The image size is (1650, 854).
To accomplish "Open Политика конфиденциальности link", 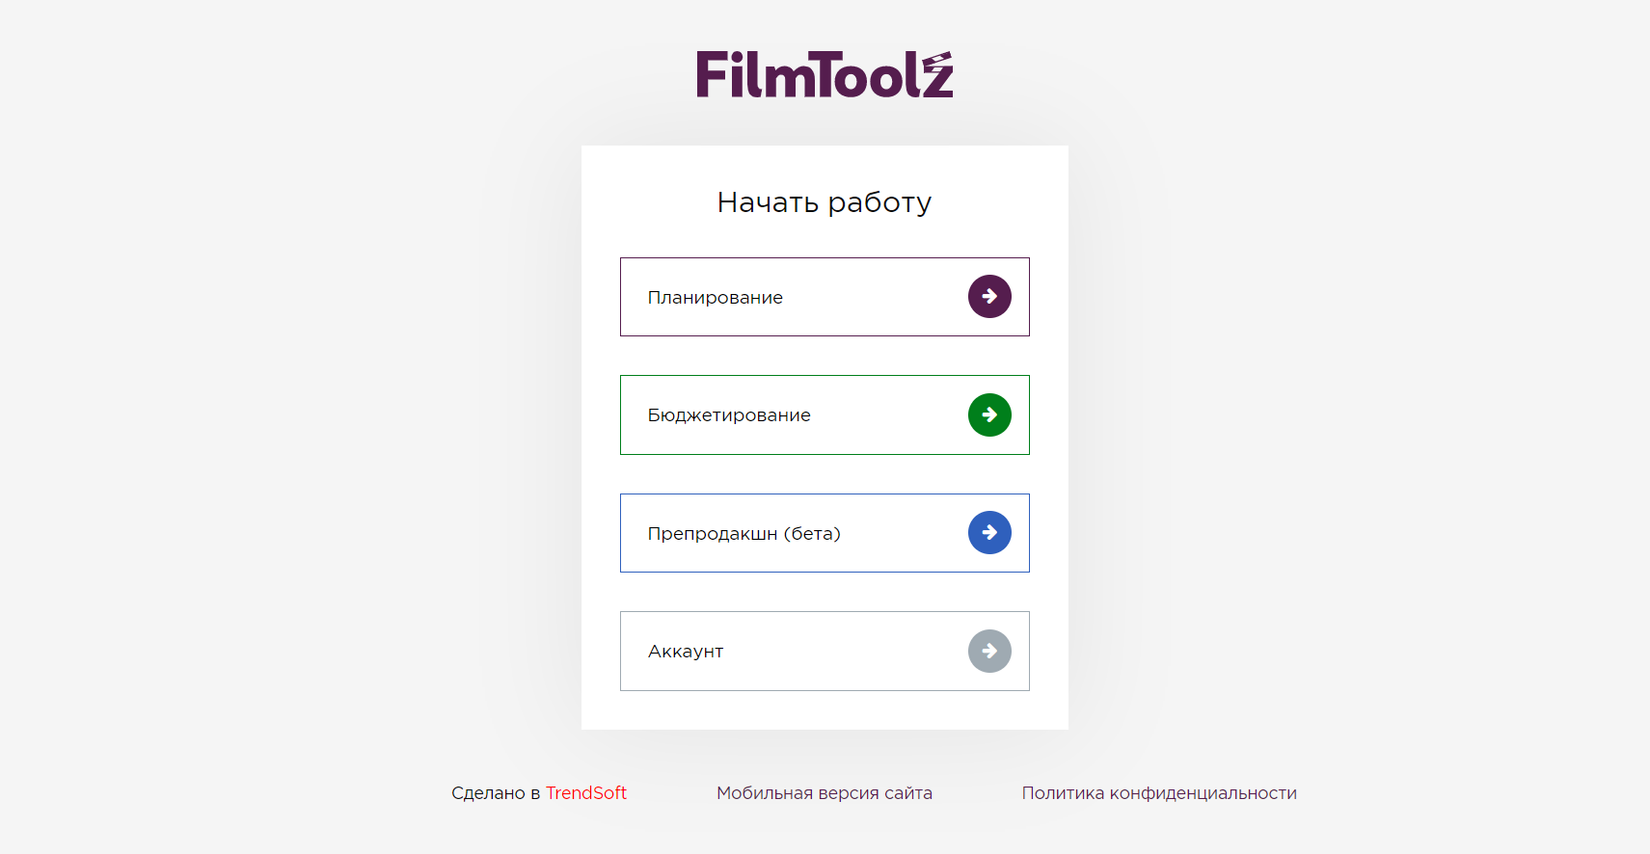I will tap(1159, 792).
